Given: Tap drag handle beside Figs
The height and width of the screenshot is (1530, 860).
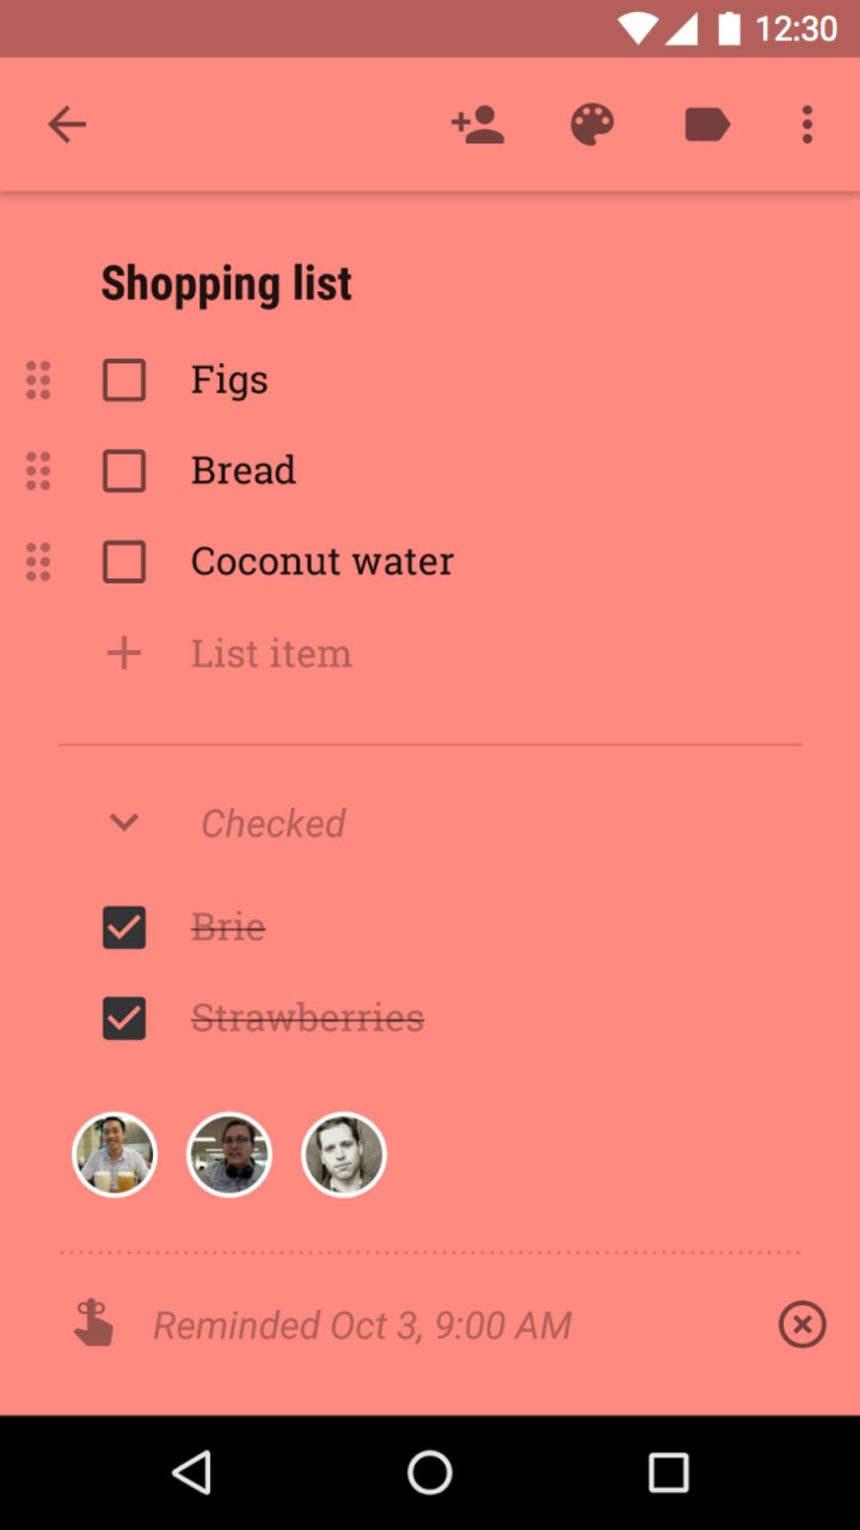Looking at the screenshot, I should (38, 380).
